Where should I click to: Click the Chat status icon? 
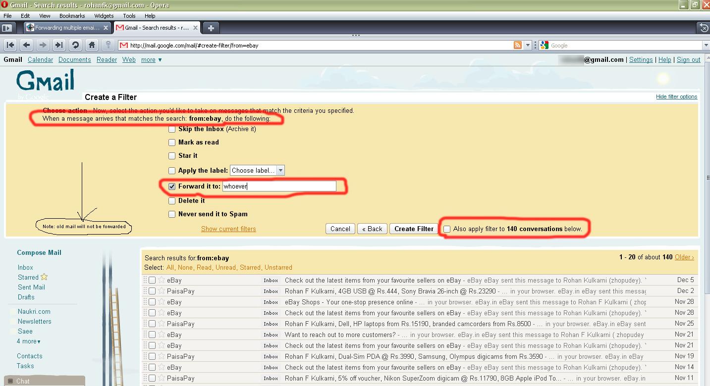[10, 381]
